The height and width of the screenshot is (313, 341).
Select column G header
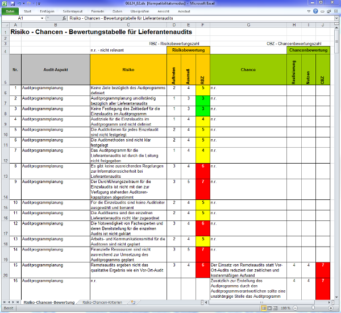[x=248, y=25]
